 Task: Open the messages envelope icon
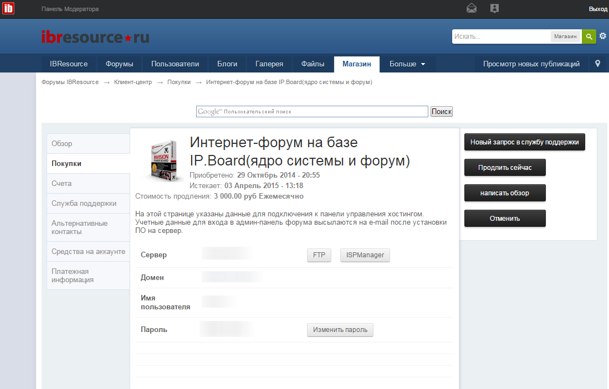pos(472,8)
